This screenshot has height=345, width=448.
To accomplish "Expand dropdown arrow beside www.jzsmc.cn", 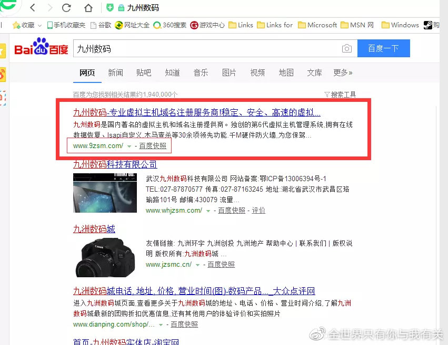I will coord(197,265).
